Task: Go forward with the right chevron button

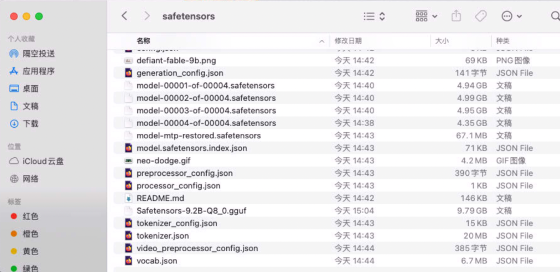Action: tap(147, 16)
